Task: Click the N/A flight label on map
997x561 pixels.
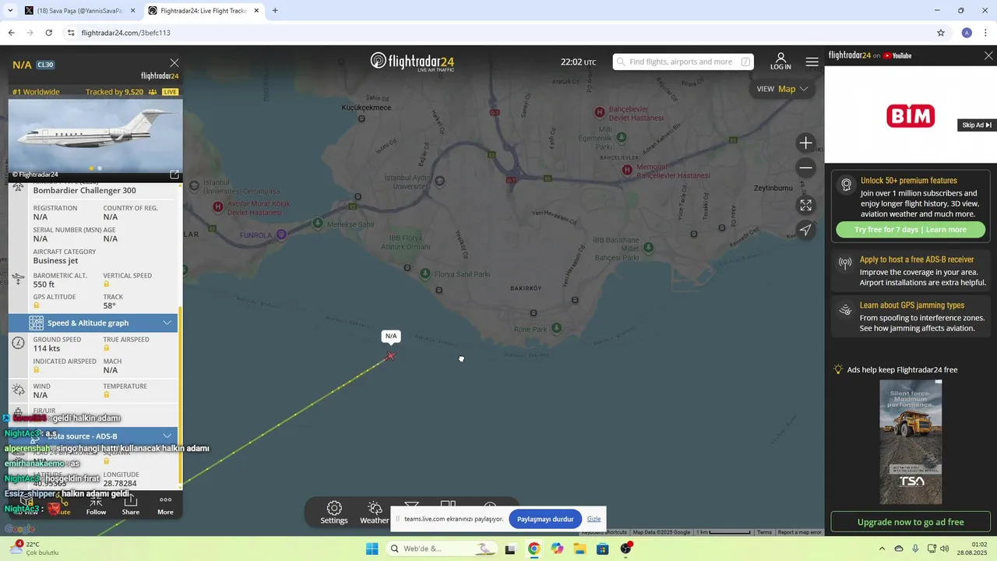Action: 391,336
